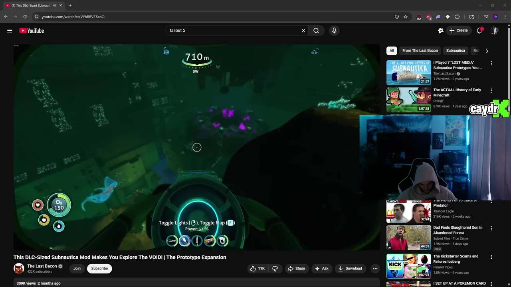This screenshot has width=511, height=287.
Task: Close the YouTube tab
Action: tap(61, 6)
